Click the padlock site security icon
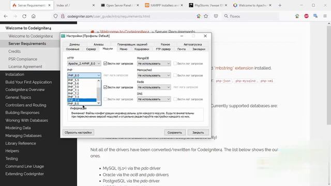Viewport: 331px width, 186px height. 63,16
